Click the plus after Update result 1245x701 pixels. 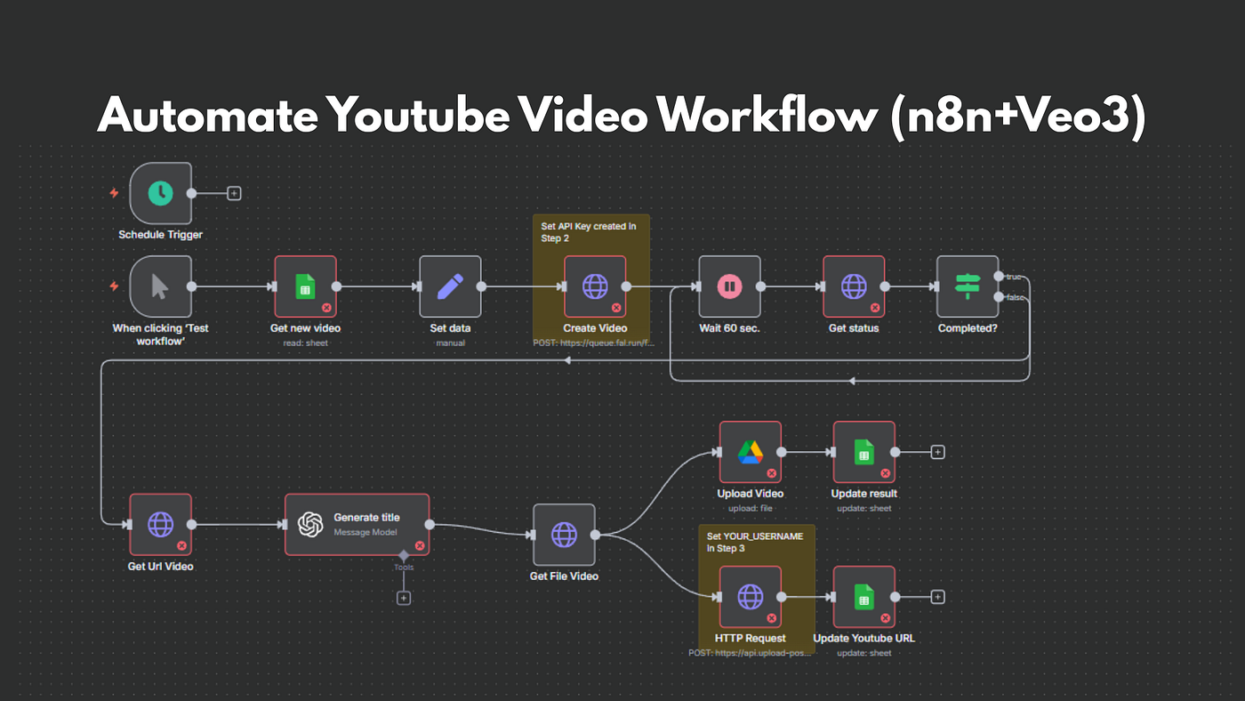(x=937, y=451)
